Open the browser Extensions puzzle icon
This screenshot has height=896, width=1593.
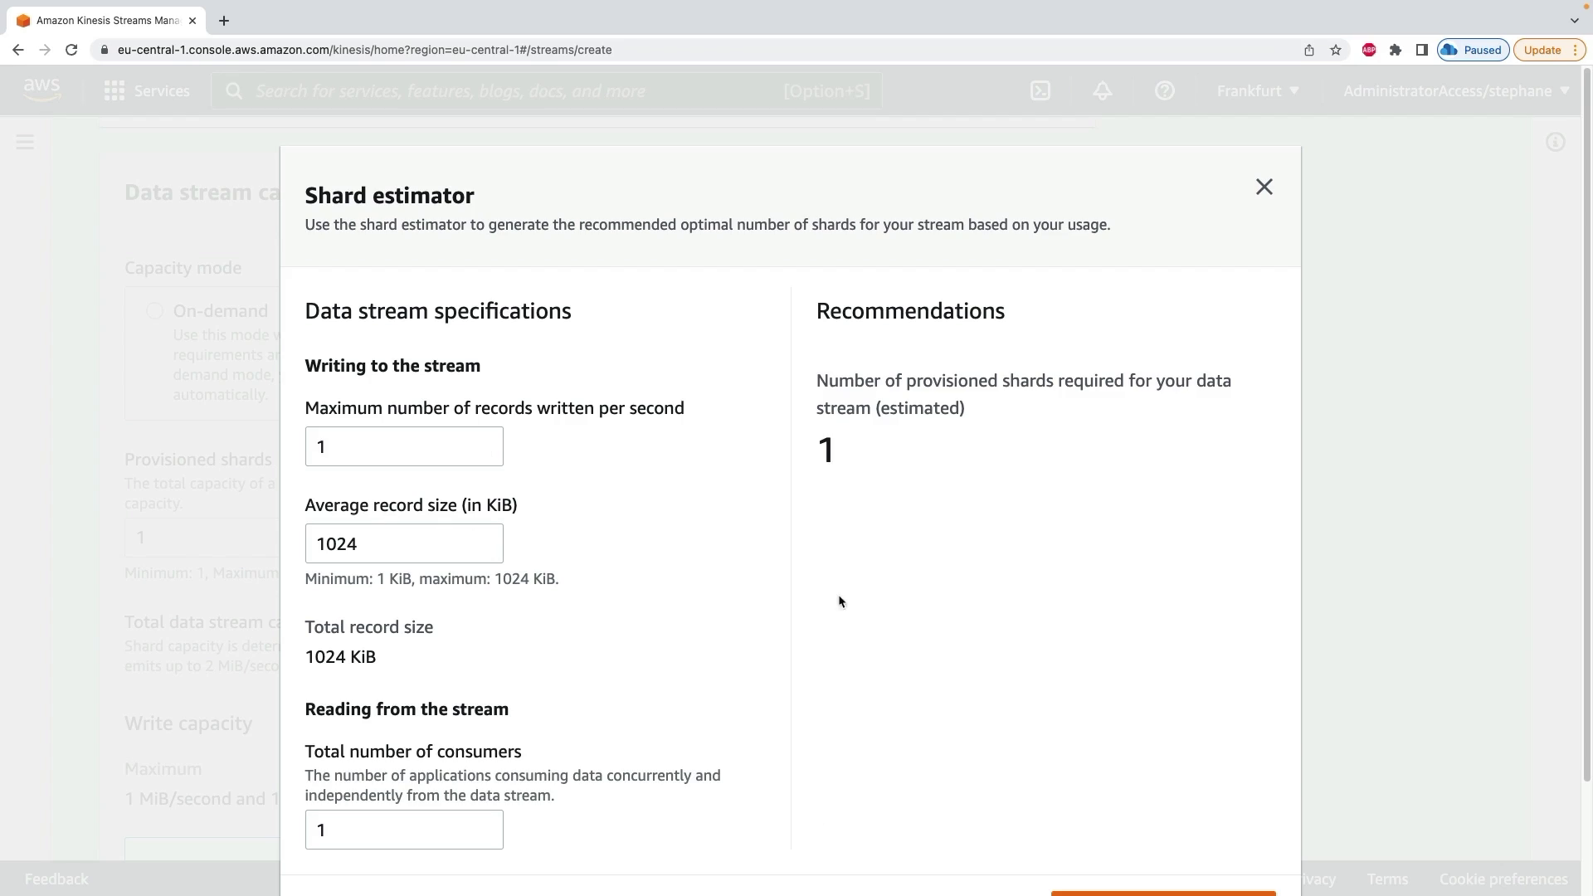point(1396,50)
